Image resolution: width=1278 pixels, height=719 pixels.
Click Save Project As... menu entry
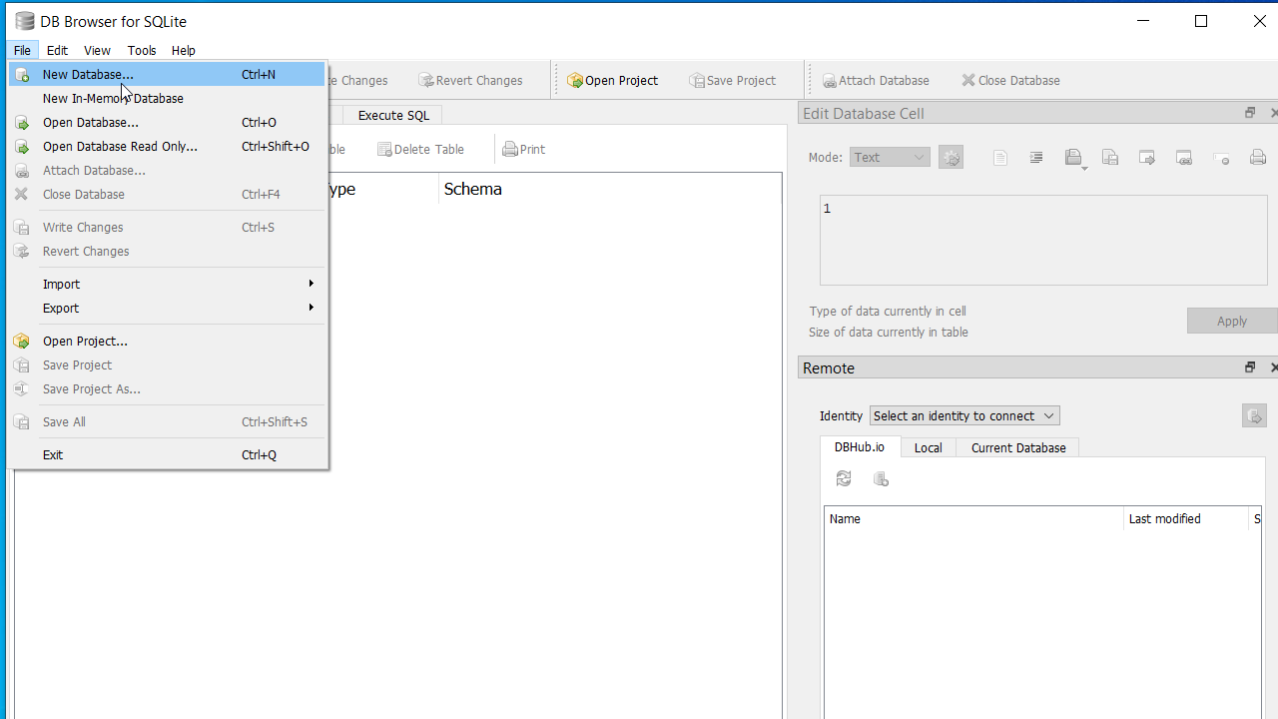167,388
